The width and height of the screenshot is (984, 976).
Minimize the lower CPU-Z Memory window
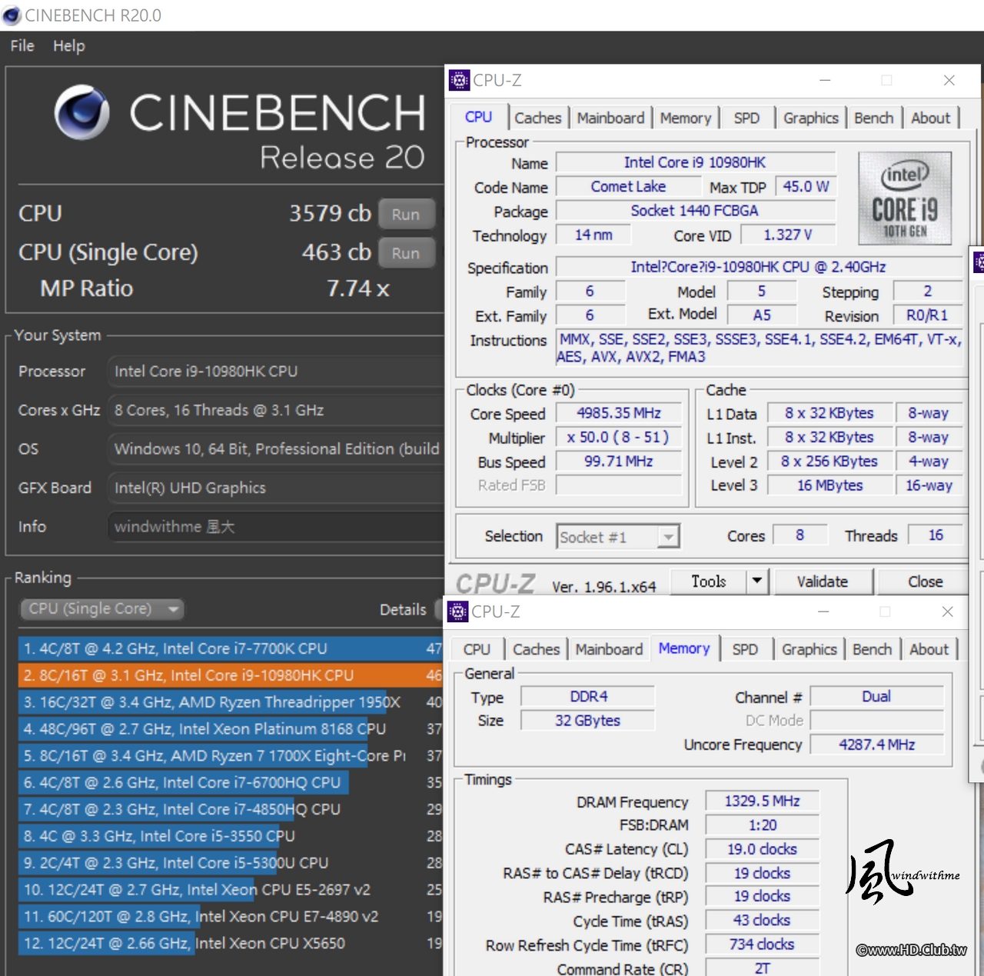823,611
